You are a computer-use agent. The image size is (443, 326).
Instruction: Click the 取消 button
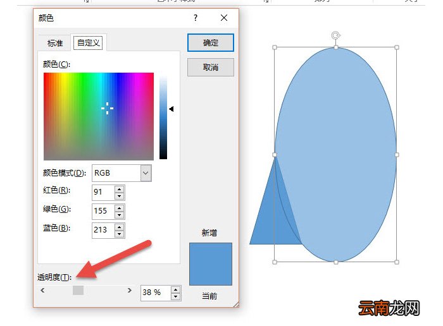(x=211, y=67)
